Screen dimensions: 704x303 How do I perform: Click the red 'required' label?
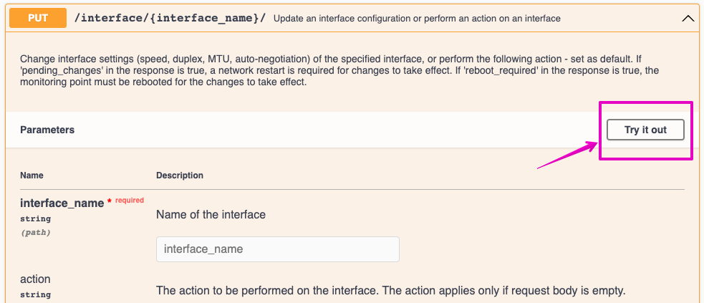coord(130,201)
